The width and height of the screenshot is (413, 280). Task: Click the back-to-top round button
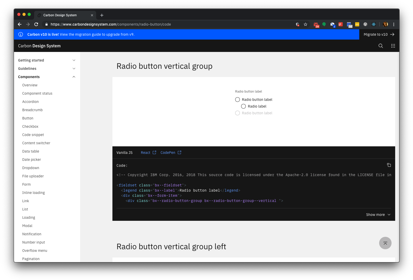click(x=385, y=243)
